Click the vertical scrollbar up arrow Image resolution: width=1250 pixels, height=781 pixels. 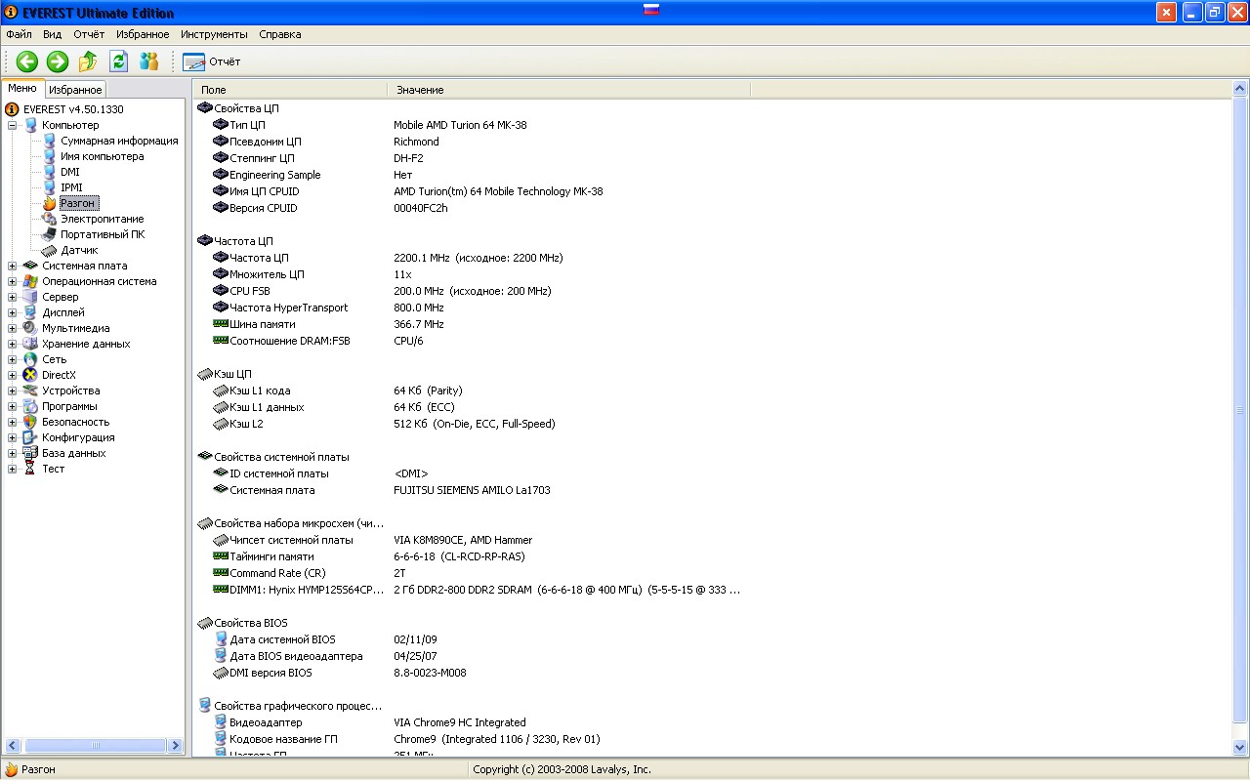(x=1240, y=90)
